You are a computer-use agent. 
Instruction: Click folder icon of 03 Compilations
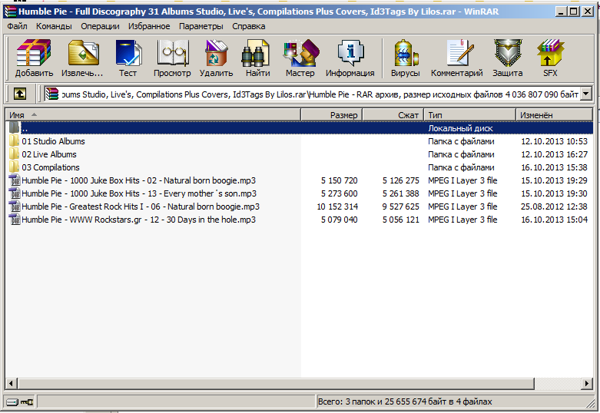pyautogui.click(x=14, y=167)
